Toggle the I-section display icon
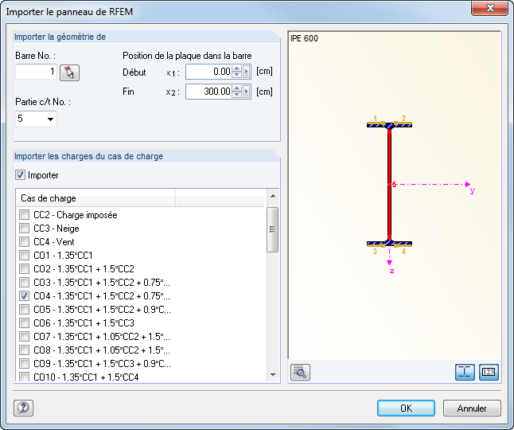 click(465, 373)
